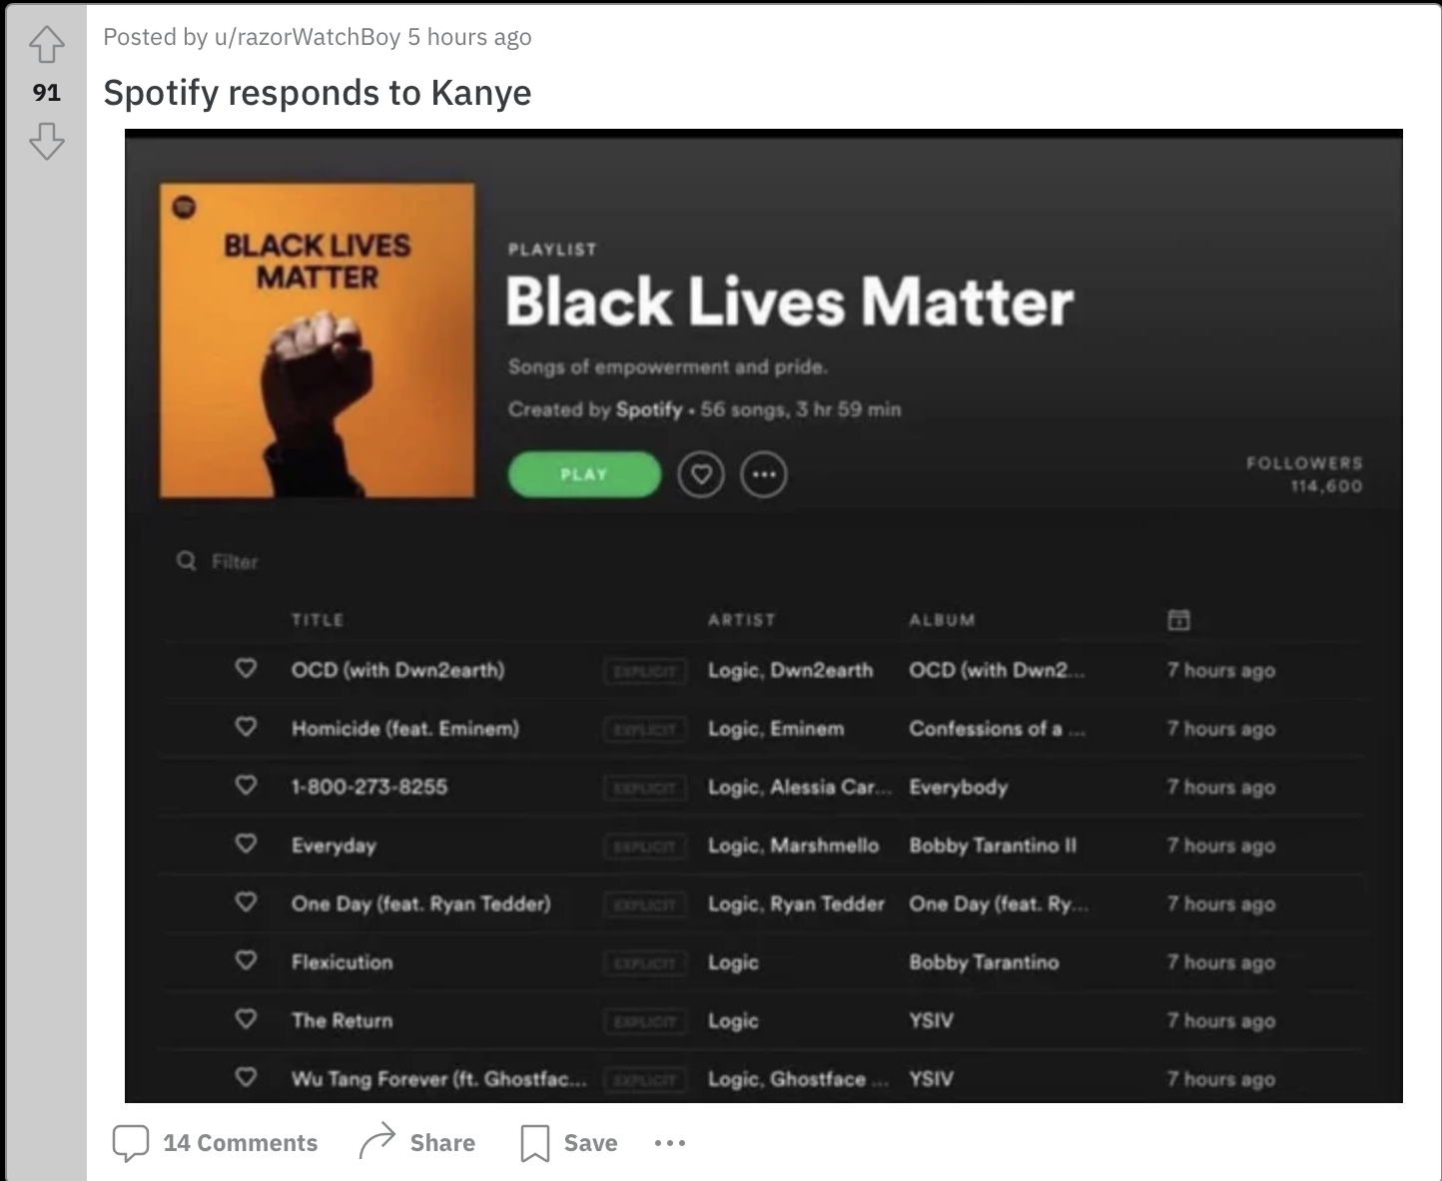Open artist Logic, Ghostface
The image size is (1442, 1181).
pyautogui.click(x=799, y=1079)
